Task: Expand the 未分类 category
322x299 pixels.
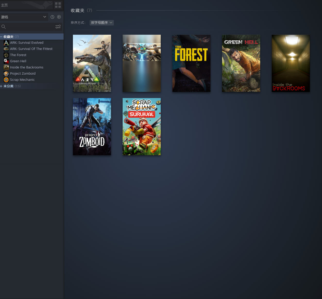Action: tap(1, 86)
